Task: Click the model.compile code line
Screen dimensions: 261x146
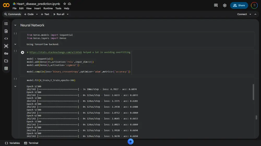Action: tap(79, 72)
